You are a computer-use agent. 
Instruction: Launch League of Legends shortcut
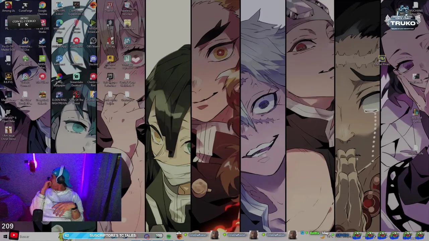pos(416,116)
